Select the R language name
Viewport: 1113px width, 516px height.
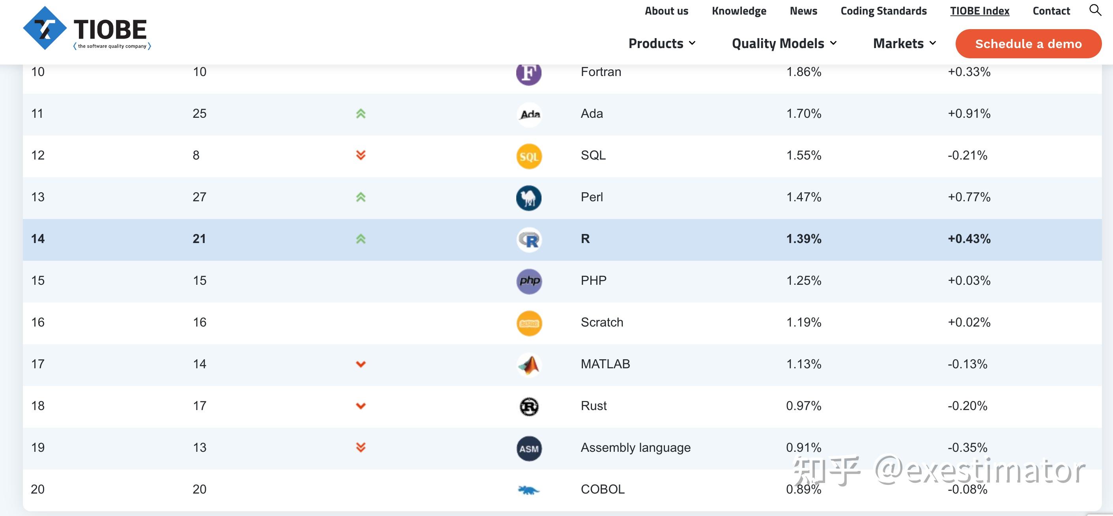coord(585,239)
